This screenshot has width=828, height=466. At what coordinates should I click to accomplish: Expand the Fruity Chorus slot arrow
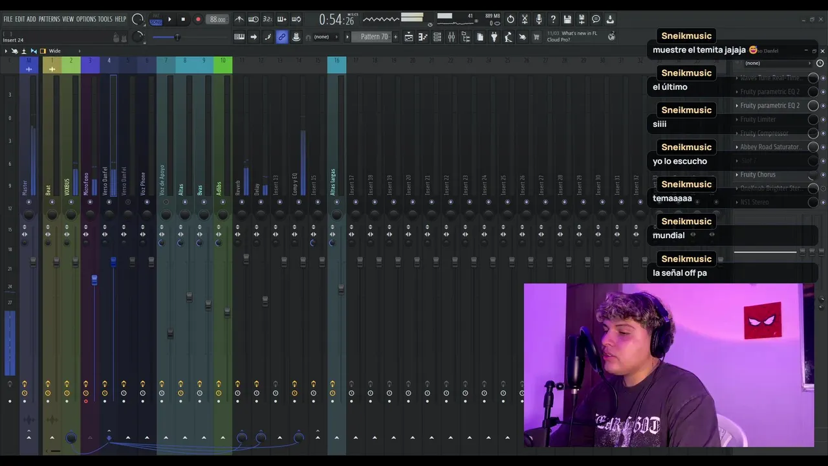click(x=737, y=175)
